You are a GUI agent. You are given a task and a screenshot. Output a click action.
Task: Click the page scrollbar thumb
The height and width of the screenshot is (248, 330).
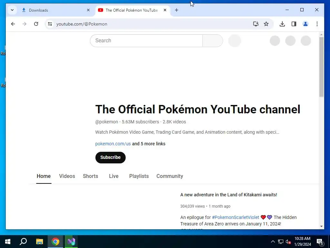click(321, 67)
